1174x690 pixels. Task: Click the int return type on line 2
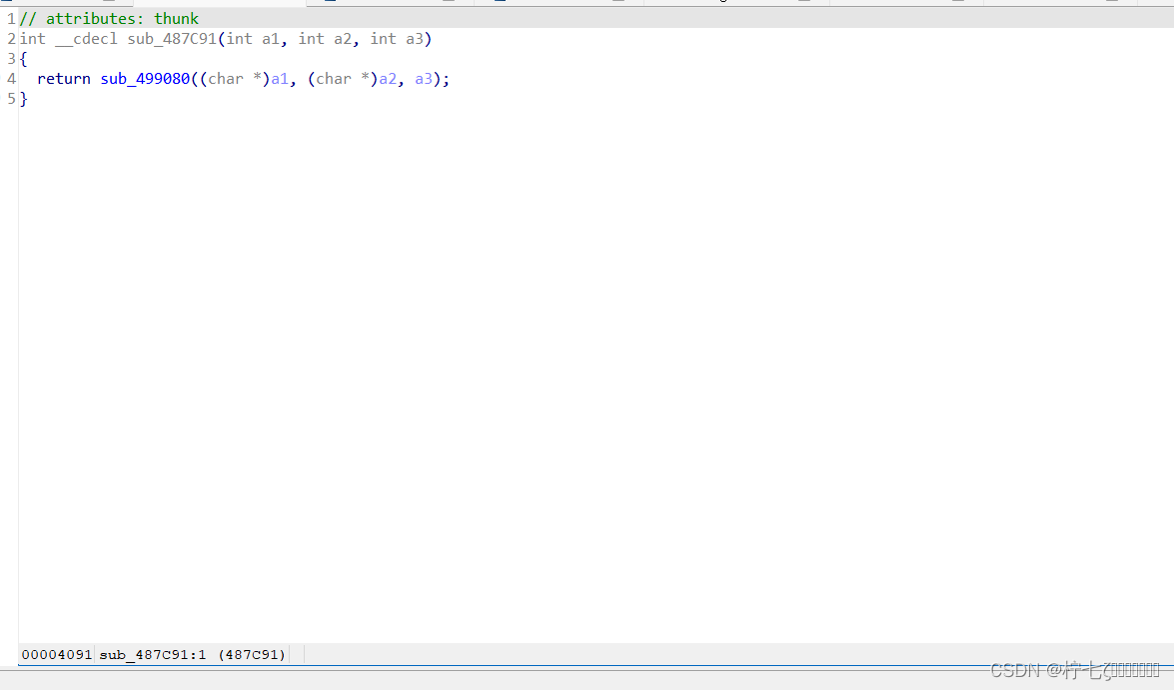click(32, 38)
